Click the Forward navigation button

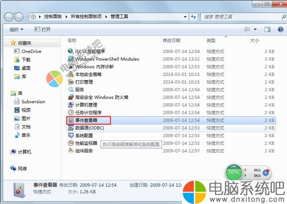tap(19, 17)
